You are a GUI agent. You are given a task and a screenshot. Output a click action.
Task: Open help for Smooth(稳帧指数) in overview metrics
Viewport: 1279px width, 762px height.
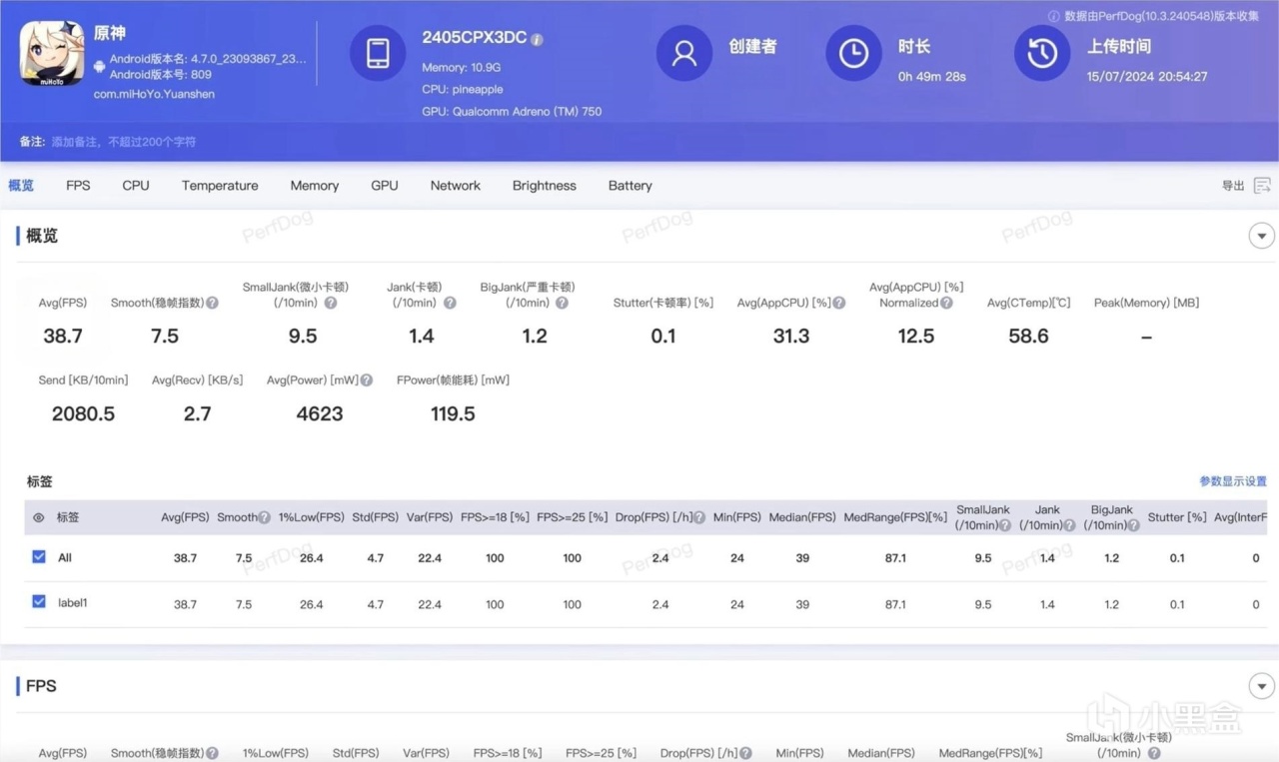point(212,303)
